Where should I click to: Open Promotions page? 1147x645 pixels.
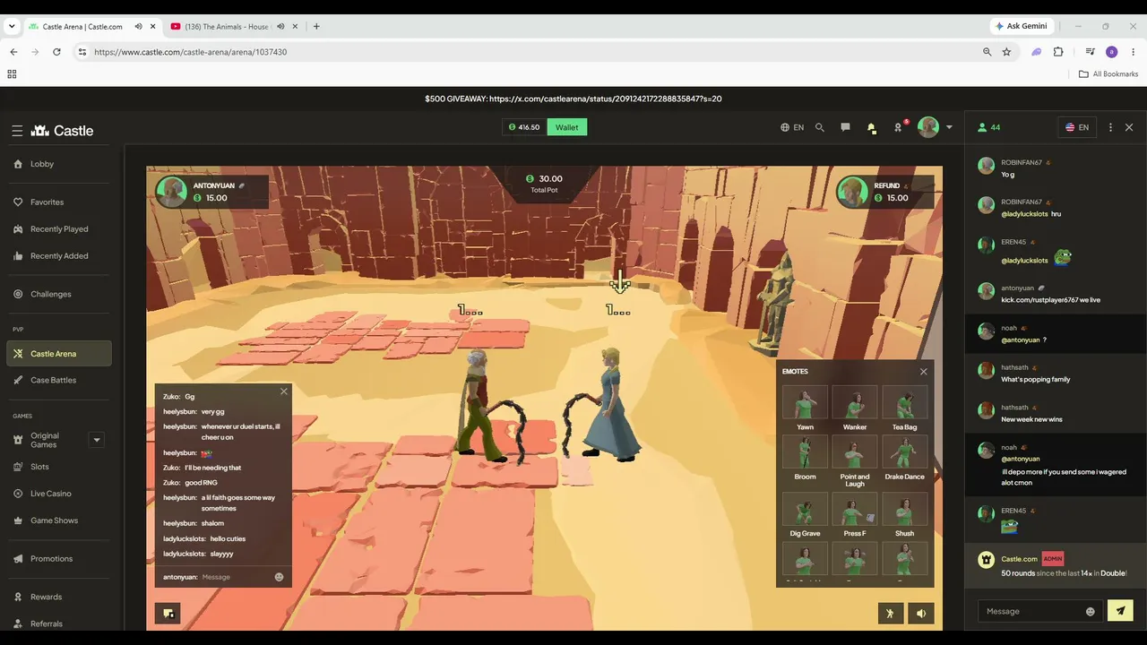click(x=58, y=559)
